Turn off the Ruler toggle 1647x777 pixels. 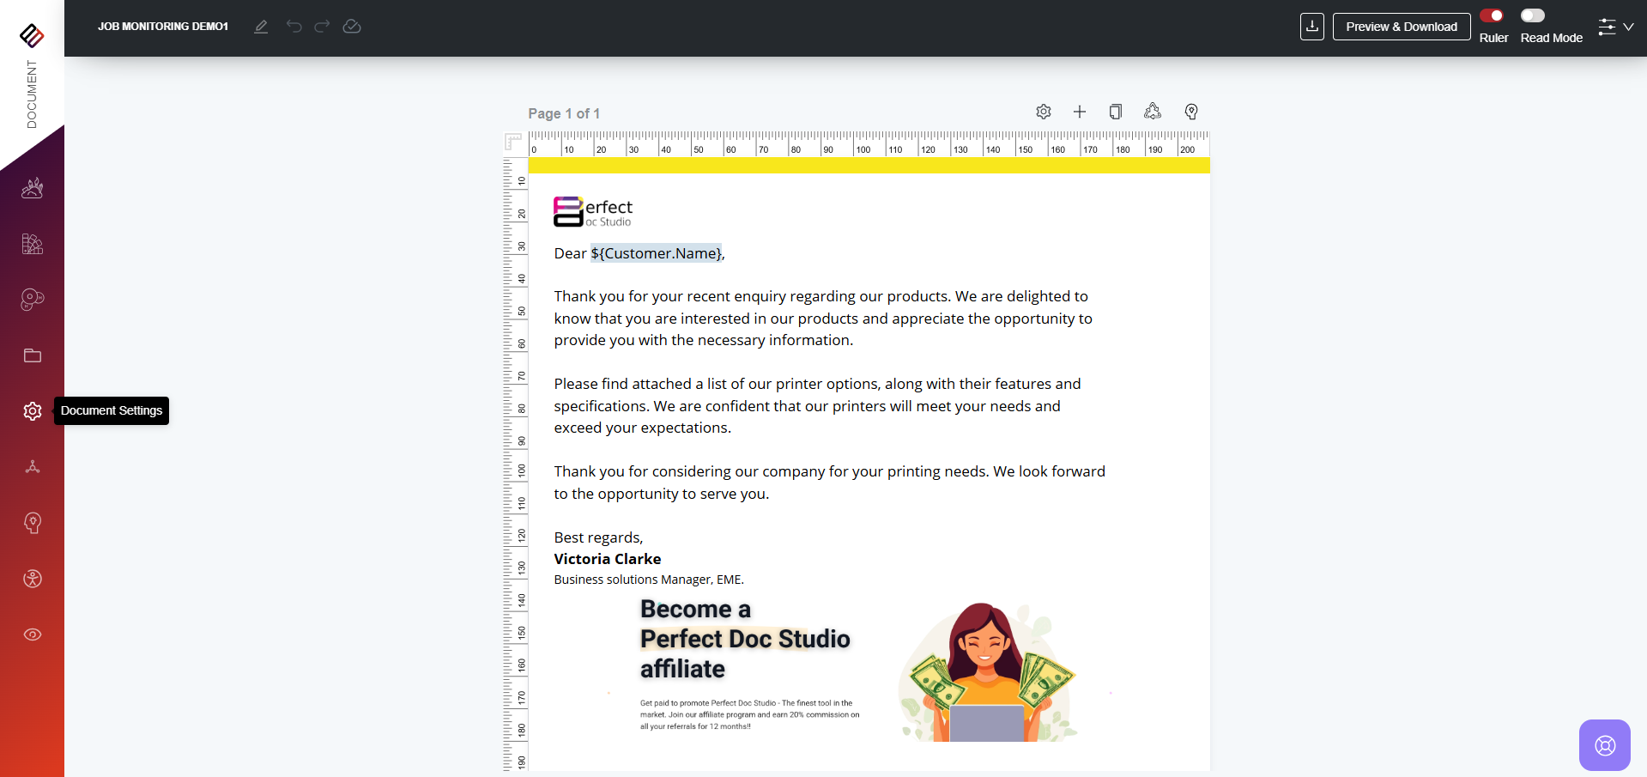click(x=1492, y=15)
